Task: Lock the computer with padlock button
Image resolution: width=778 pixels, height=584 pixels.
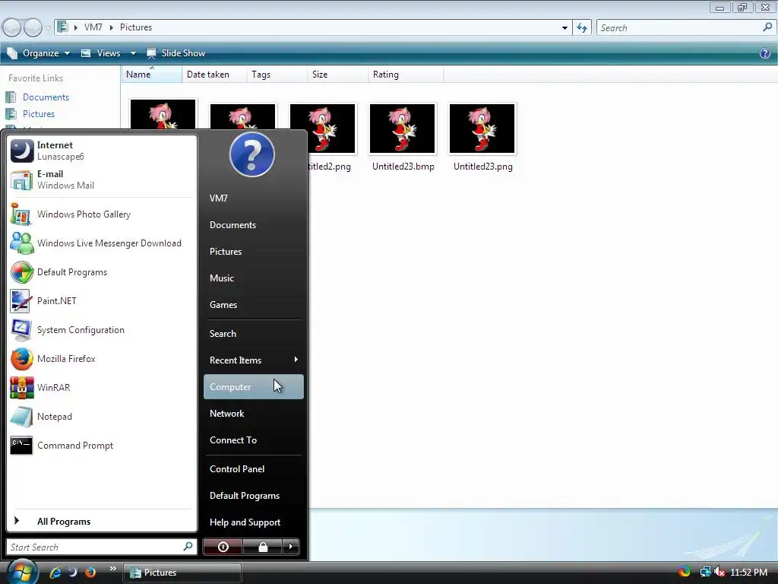Action: [x=262, y=547]
